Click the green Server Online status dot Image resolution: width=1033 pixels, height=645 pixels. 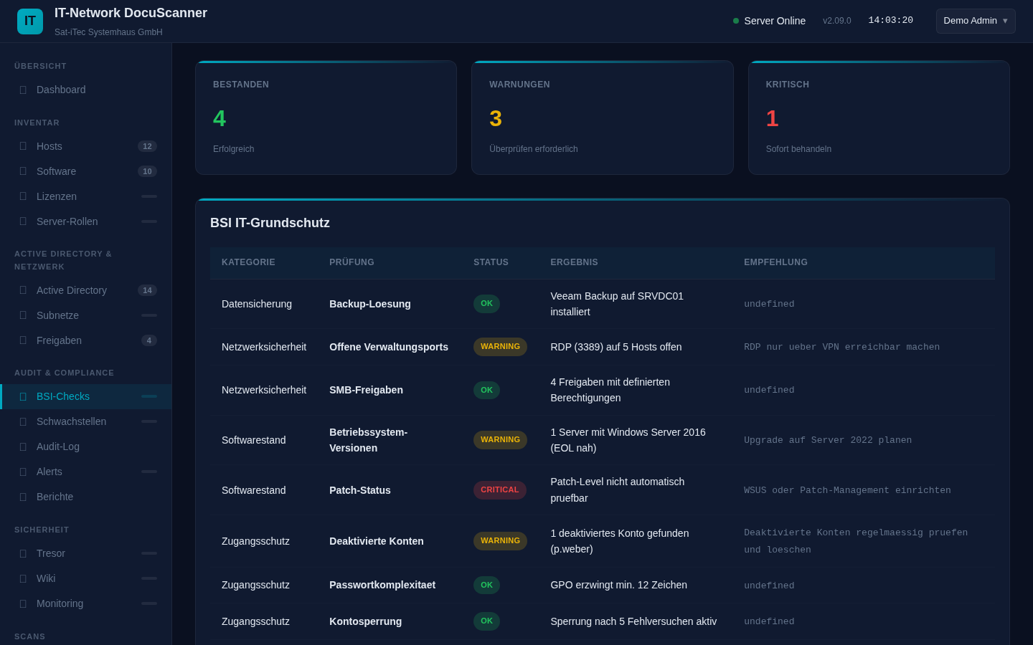(736, 21)
